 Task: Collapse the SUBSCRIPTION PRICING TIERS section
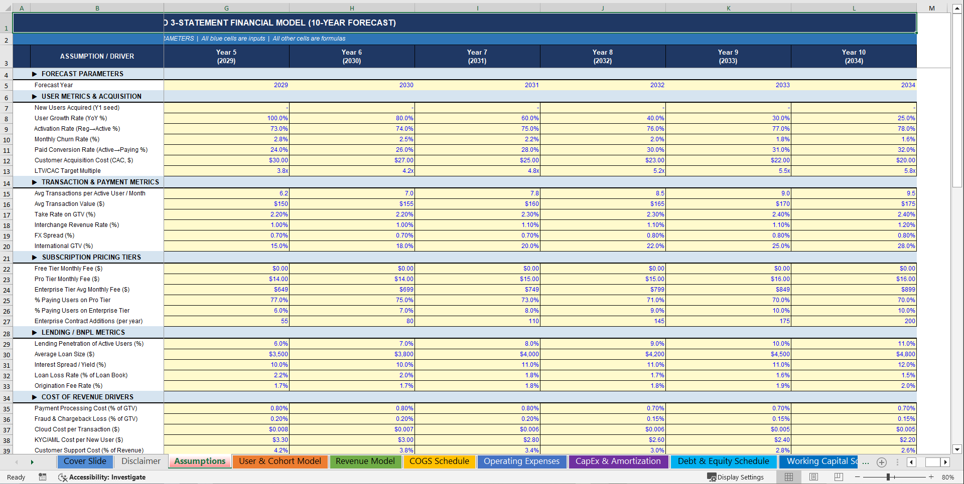coord(34,257)
